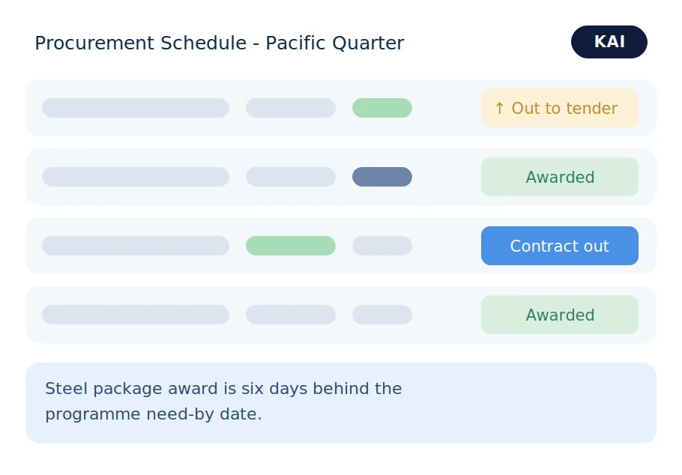Screen dimensions: 682x475
Task: Open the first schedule row's long placeholder
Action: (136, 108)
